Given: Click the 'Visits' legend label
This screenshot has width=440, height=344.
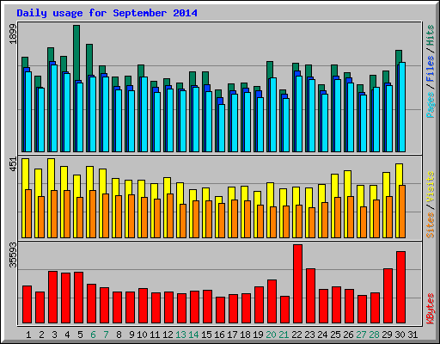Looking at the screenshot, I should tap(431, 187).
